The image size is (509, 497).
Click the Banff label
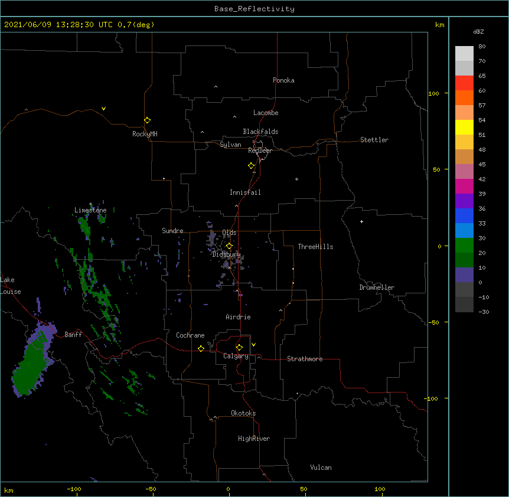pyautogui.click(x=73, y=335)
